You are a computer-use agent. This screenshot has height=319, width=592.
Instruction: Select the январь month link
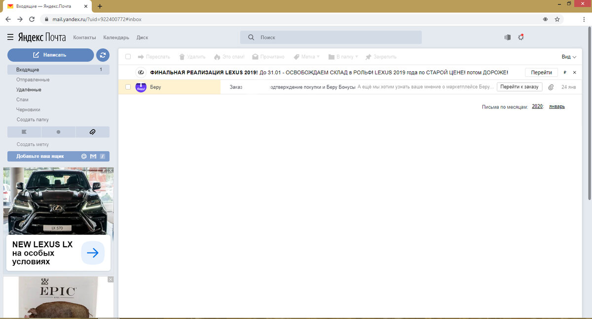pos(557,106)
